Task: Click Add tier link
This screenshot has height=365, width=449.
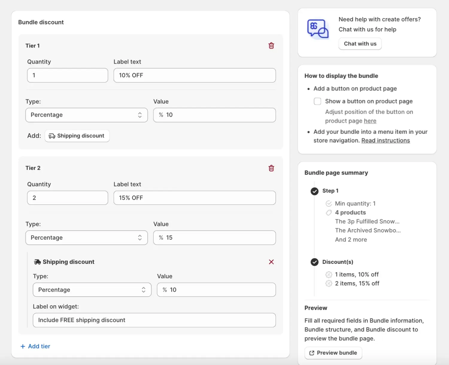Action: click(35, 346)
